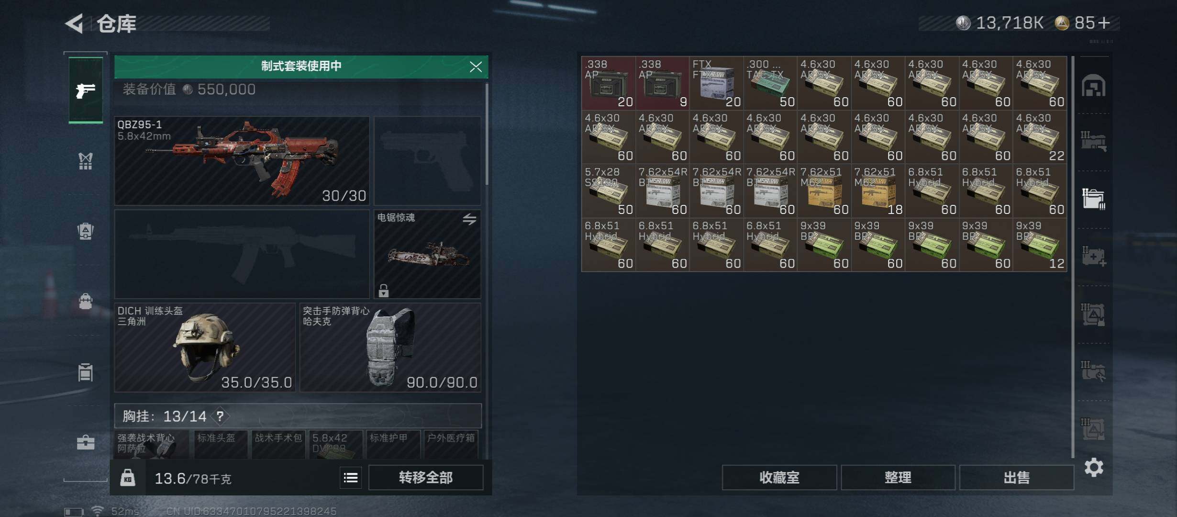Open the tactical vest sidebar category
Screen dimensions: 1177x517
[x=86, y=161]
